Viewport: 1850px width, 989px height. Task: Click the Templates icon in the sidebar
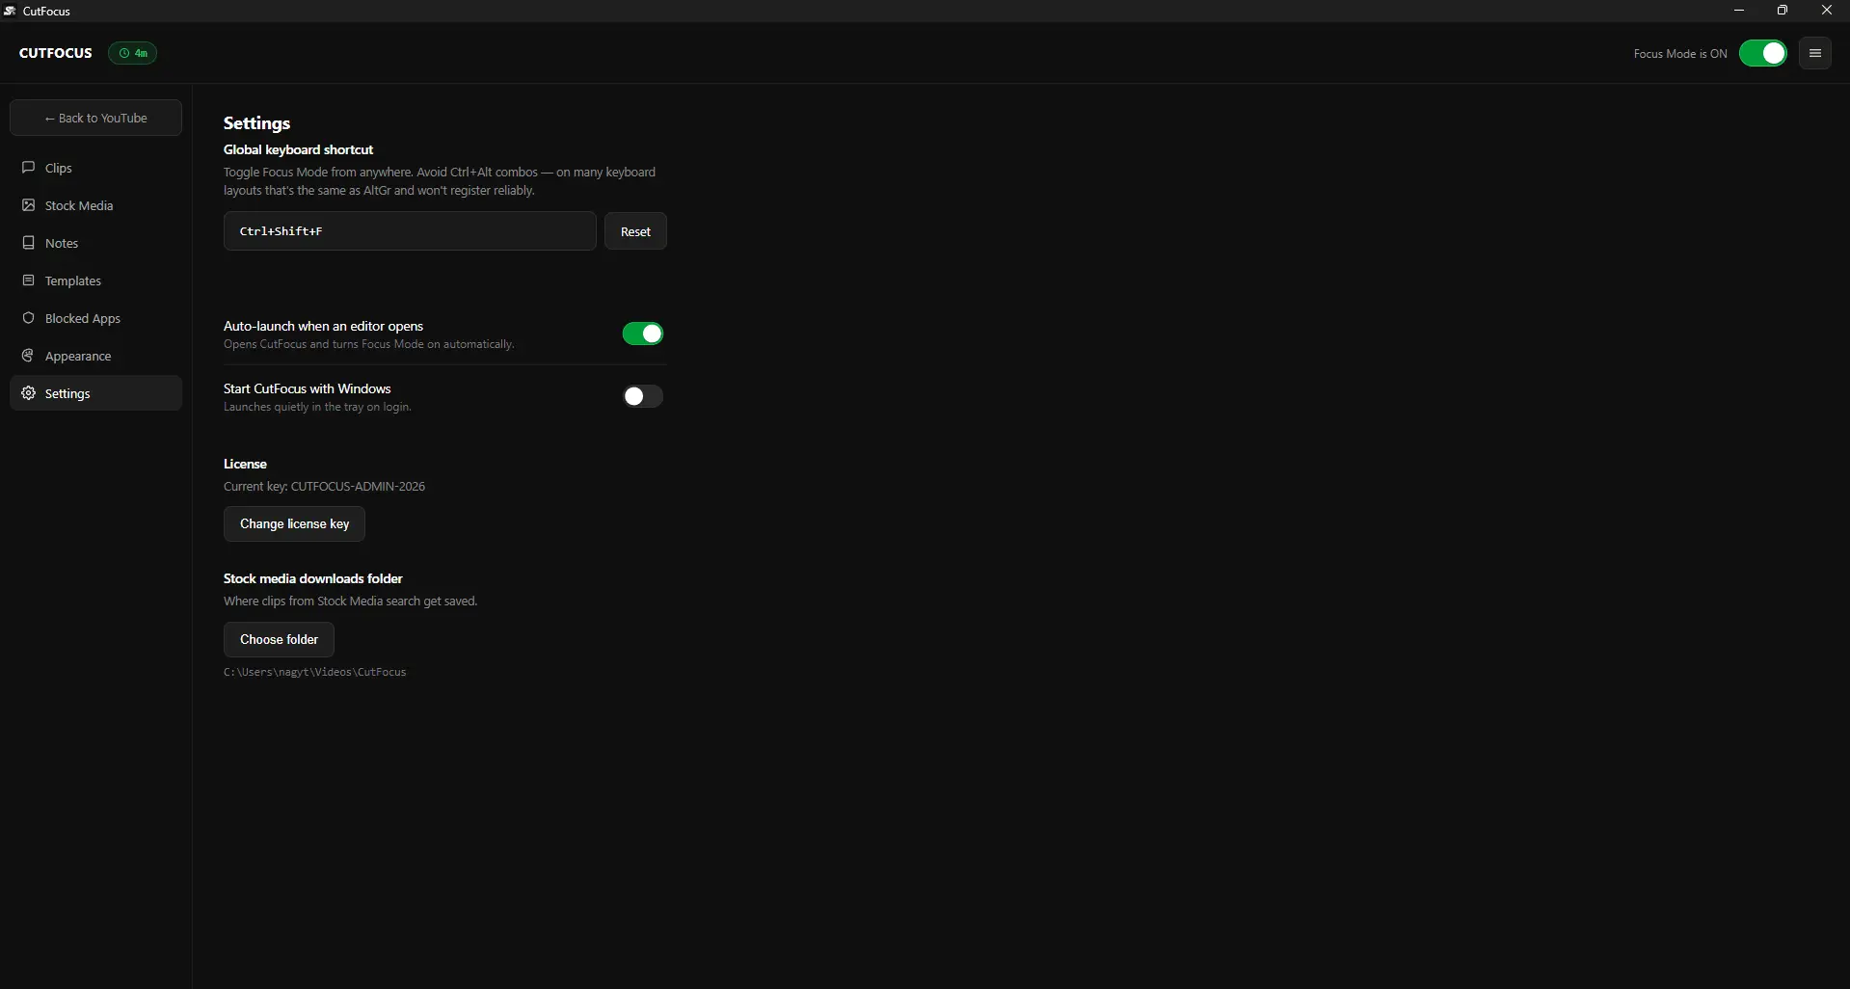click(x=29, y=281)
